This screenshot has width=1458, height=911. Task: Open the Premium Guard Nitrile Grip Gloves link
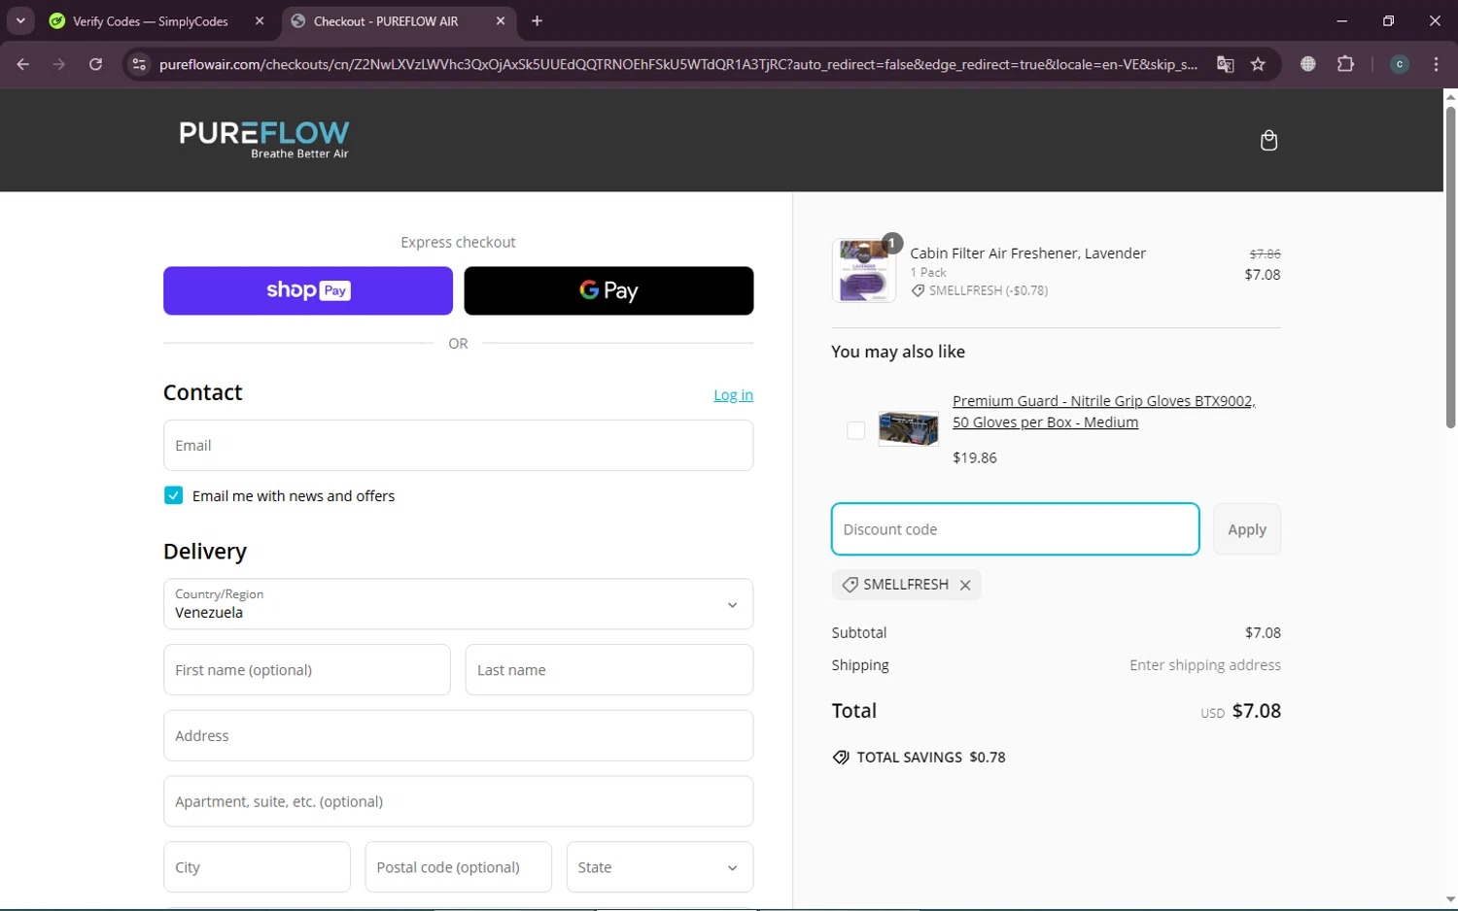pyautogui.click(x=1103, y=411)
